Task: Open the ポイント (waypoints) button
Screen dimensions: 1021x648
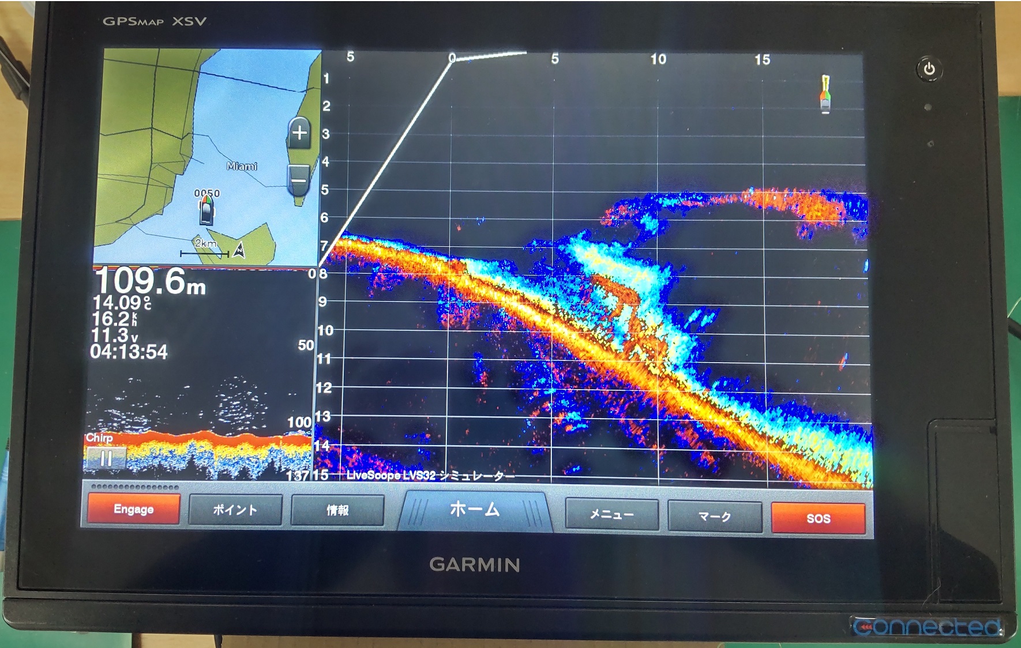Action: [x=235, y=510]
